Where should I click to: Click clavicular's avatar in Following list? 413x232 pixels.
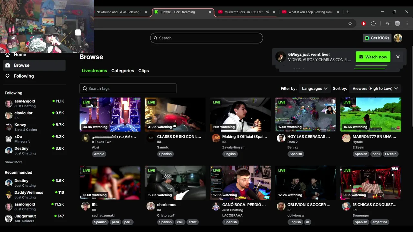(9, 115)
